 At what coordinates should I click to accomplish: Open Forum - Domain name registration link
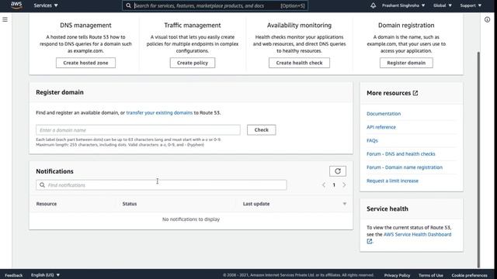pos(405,167)
